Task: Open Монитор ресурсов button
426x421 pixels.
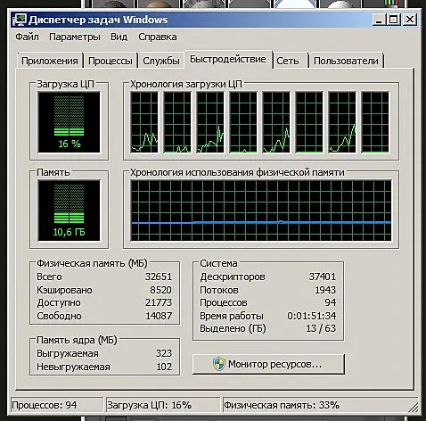Action: 268,364
